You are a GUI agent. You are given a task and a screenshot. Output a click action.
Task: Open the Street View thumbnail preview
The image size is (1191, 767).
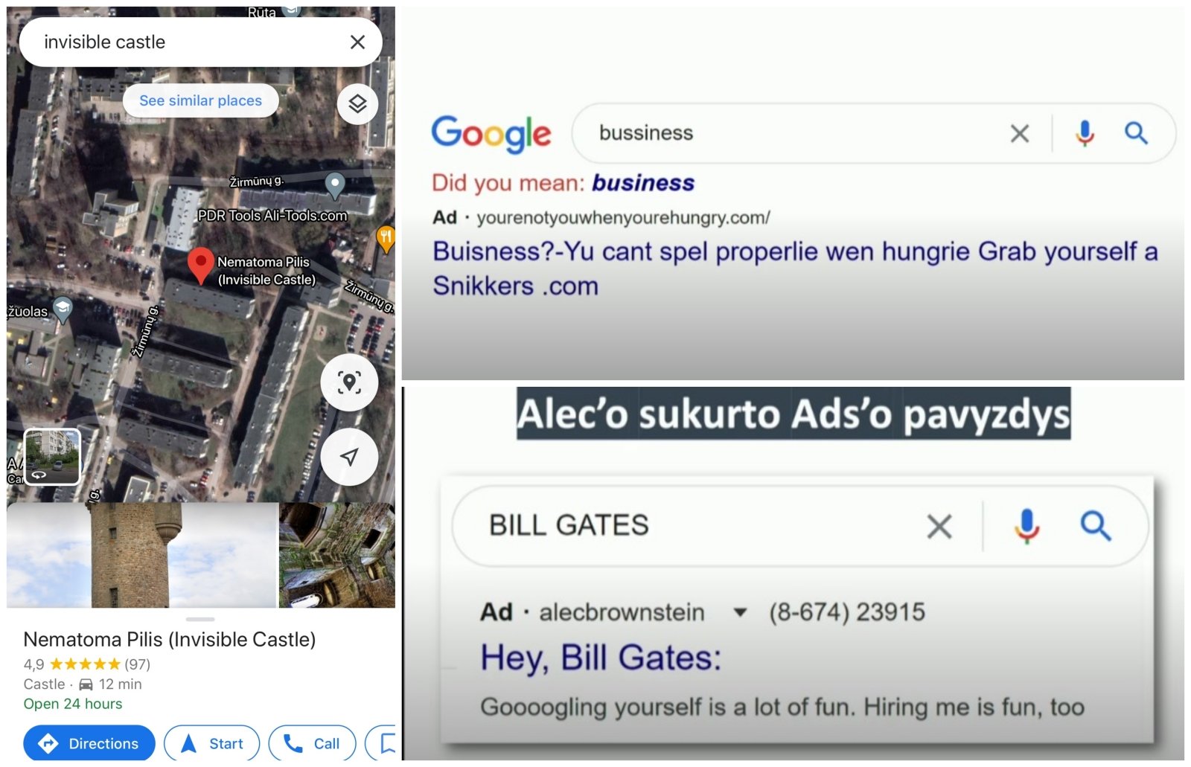[x=52, y=456]
